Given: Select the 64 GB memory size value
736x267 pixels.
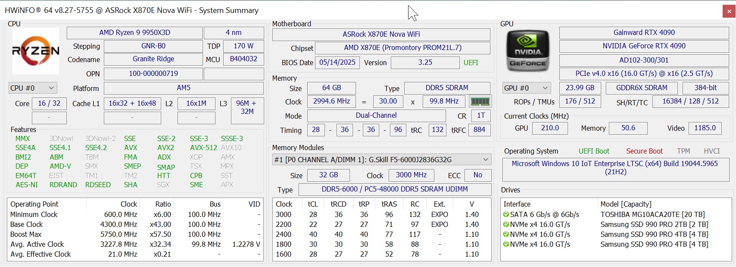Looking at the screenshot, I should (x=331, y=88).
